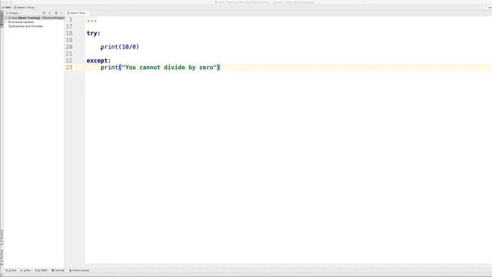
Task: Click the file name breadcrumb in navigation bar
Action: [x=25, y=7]
